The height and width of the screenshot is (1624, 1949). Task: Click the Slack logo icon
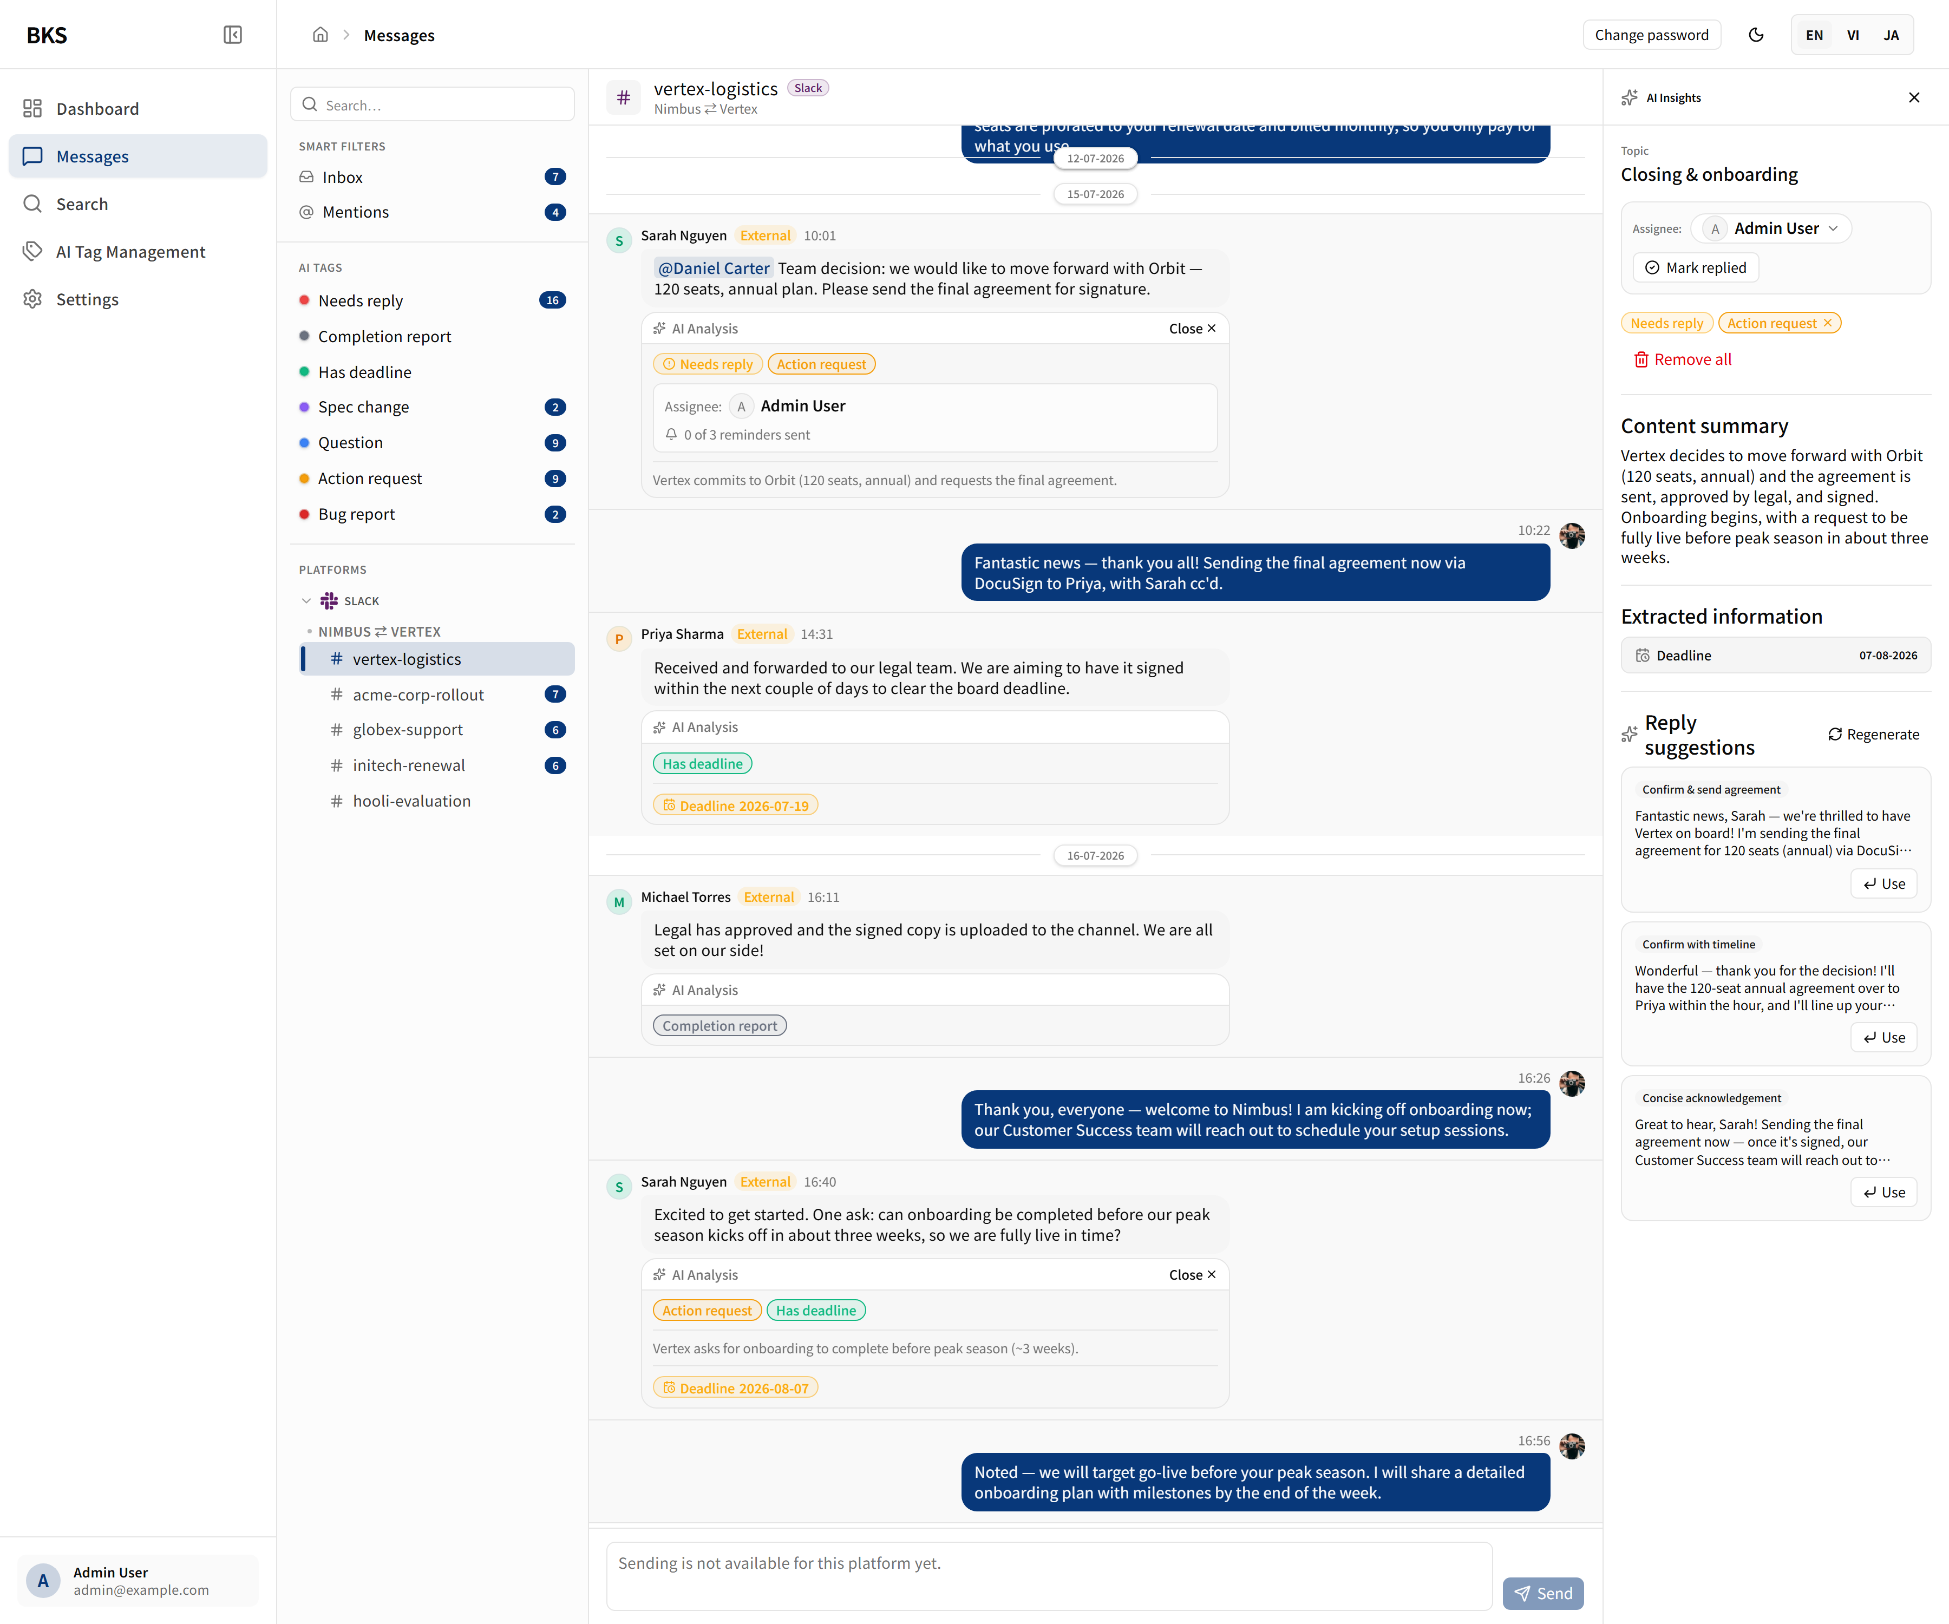click(330, 601)
